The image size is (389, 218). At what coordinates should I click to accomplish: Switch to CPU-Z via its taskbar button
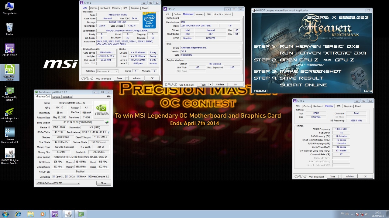(x=55, y=214)
